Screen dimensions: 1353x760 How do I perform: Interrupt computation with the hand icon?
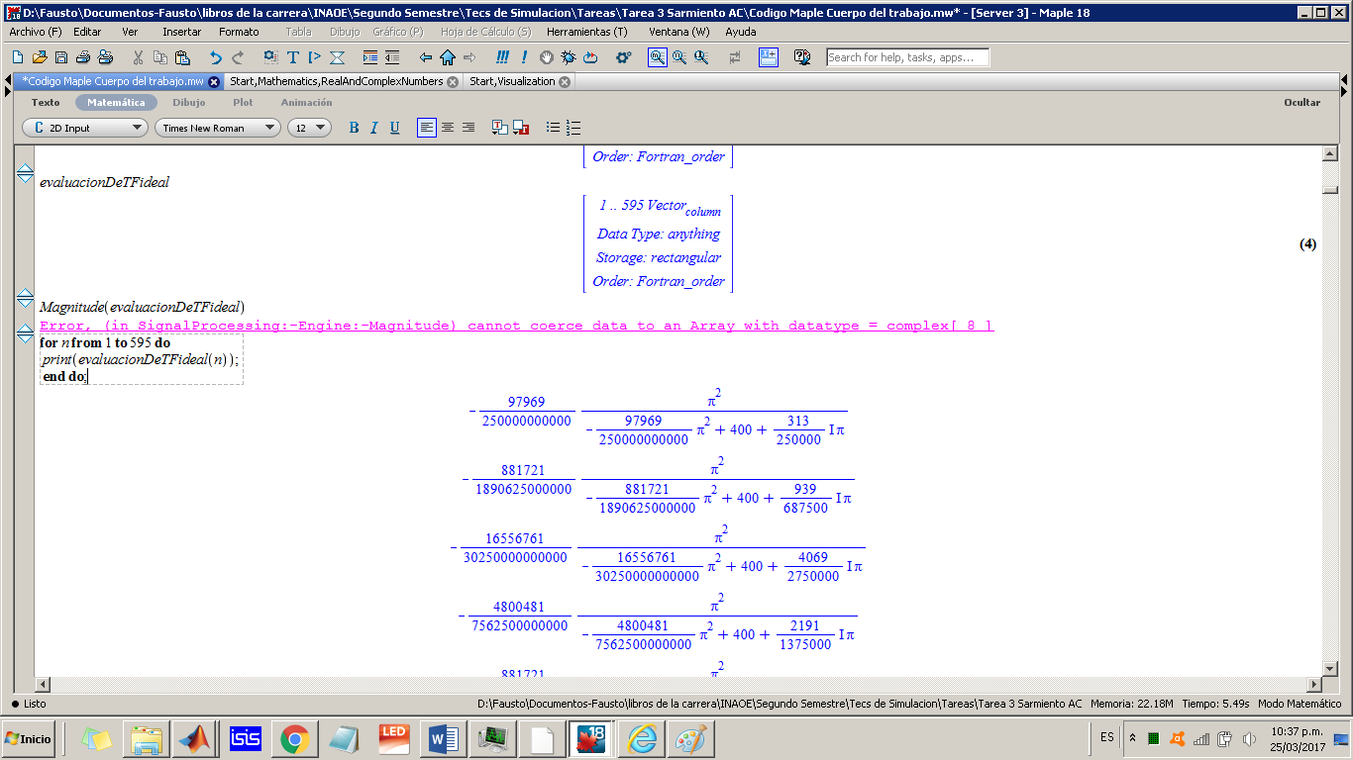546,57
